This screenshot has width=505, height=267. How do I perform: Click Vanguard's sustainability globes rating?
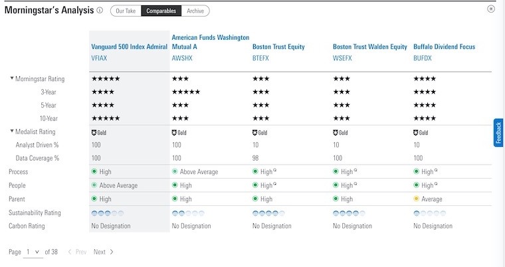pos(107,213)
